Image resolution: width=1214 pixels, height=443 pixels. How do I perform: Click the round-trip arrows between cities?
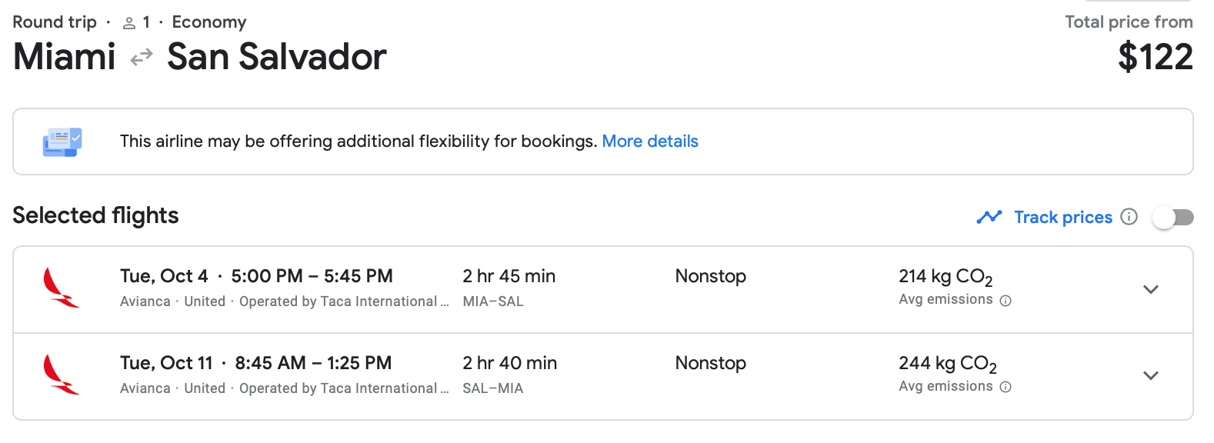[141, 58]
